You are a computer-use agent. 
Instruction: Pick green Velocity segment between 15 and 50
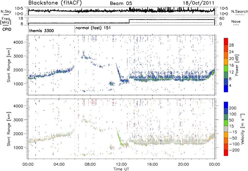(226, 123)
